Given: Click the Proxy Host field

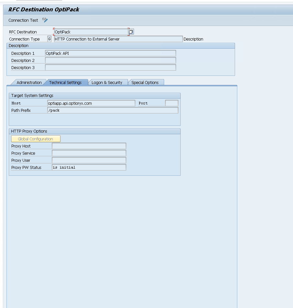Looking at the screenshot, I should tap(89, 146).
